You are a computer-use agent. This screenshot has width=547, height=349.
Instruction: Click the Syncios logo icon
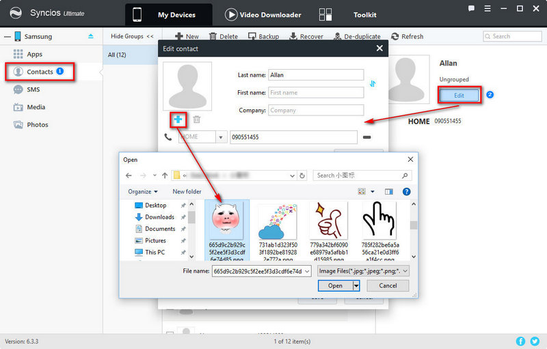point(15,13)
